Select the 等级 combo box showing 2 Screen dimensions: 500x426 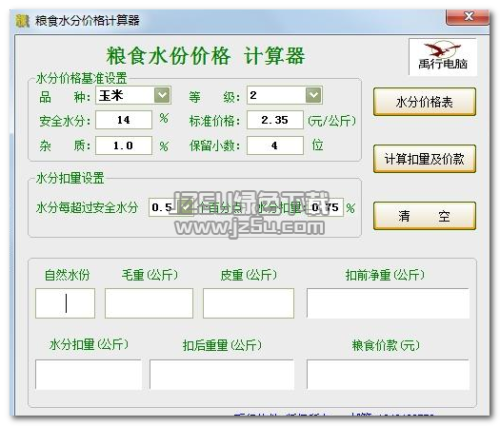click(285, 95)
